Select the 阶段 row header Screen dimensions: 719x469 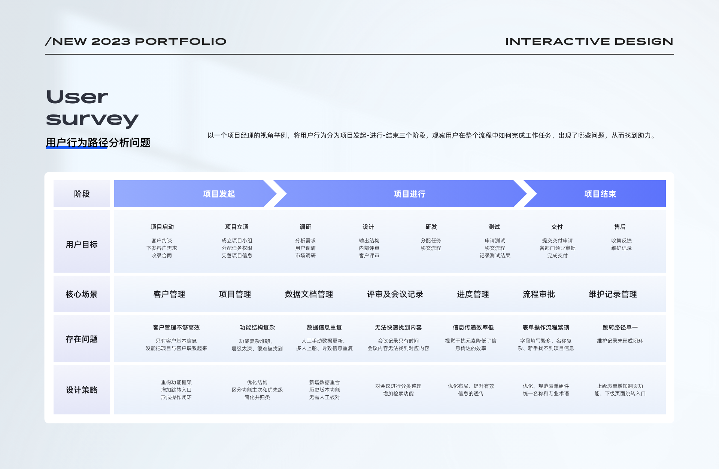[82, 194]
